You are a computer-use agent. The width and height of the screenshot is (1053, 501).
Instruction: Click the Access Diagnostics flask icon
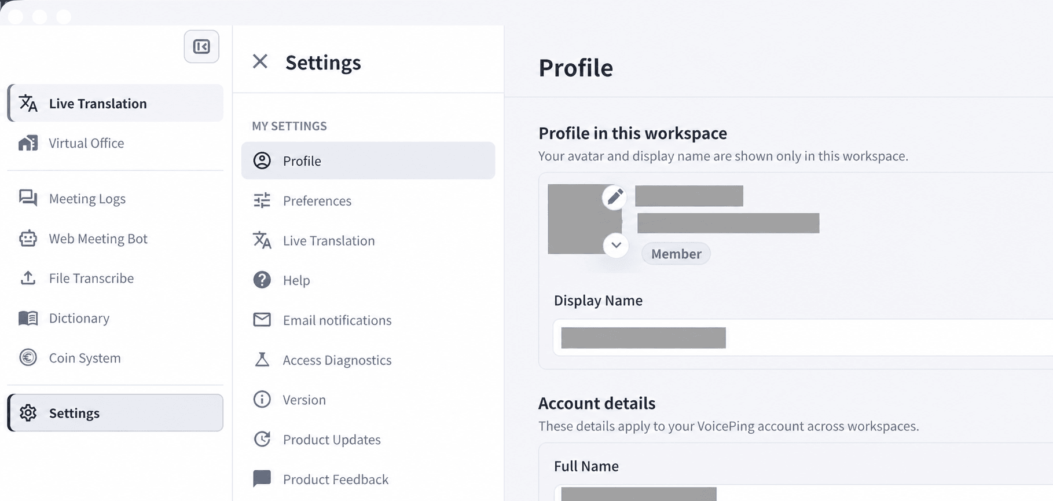pos(262,360)
